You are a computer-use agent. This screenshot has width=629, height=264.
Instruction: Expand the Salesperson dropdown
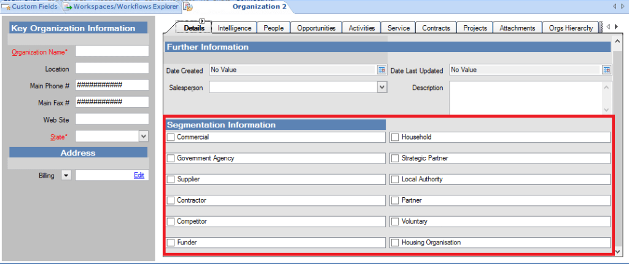381,88
